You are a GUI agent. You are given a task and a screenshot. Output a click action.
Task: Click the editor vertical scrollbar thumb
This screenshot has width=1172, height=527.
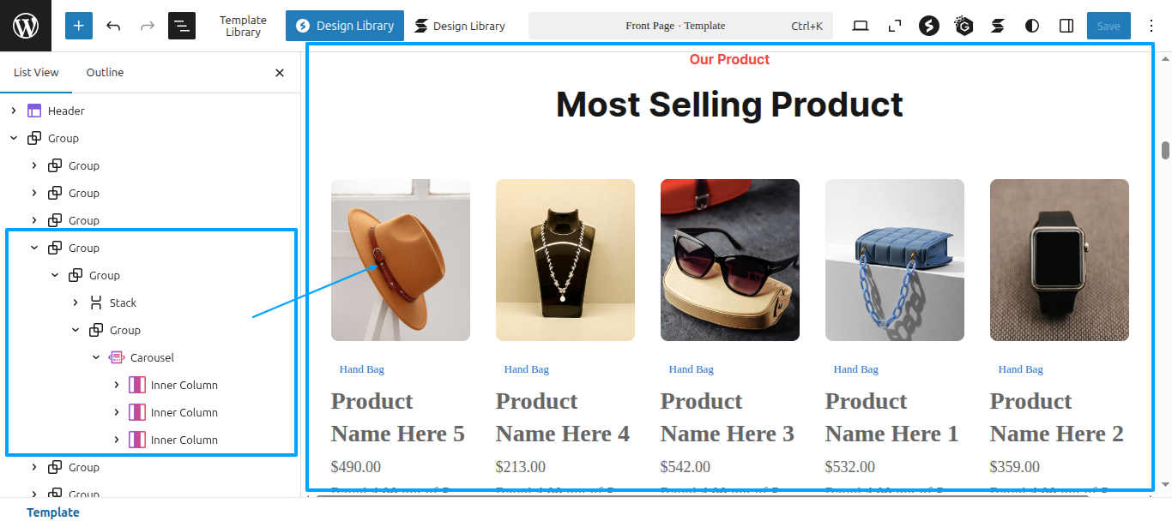1165,150
